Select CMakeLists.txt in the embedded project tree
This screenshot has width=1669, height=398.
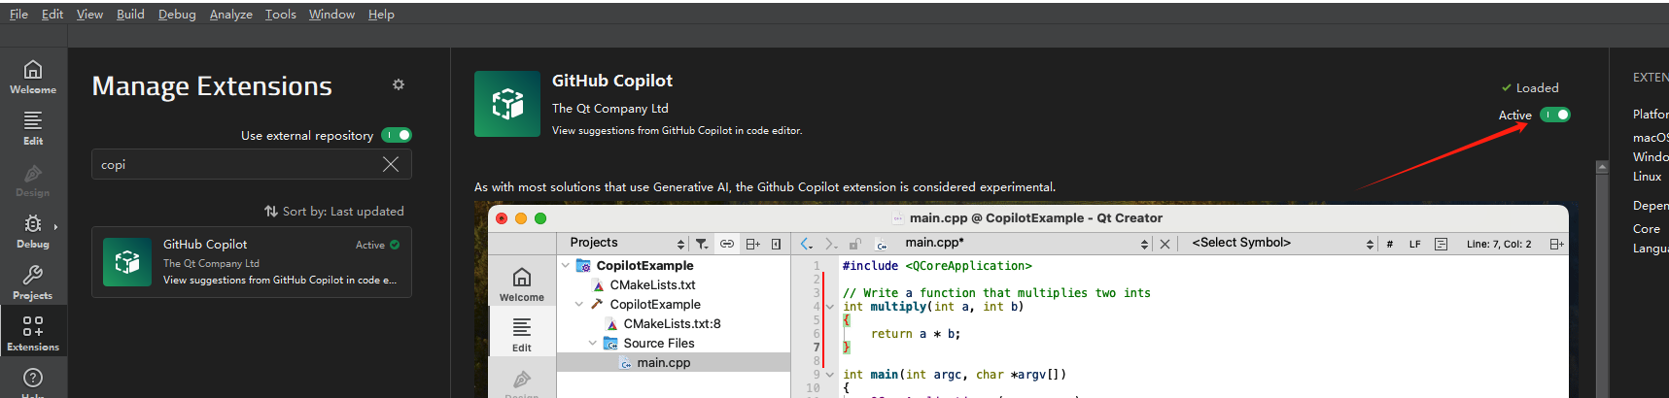pos(652,284)
